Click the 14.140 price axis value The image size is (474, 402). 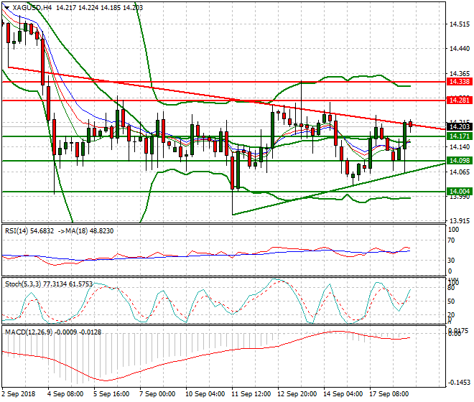(x=460, y=147)
